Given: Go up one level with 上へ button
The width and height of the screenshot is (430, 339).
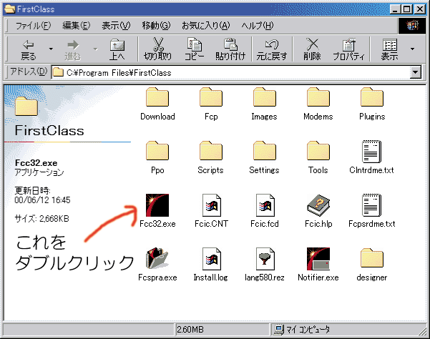Looking at the screenshot, I should (117, 49).
